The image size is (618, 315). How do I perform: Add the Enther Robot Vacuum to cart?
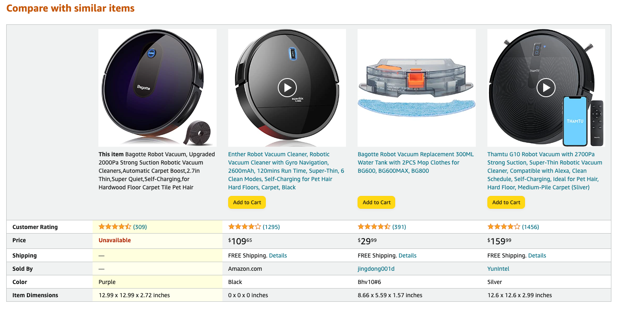(247, 202)
